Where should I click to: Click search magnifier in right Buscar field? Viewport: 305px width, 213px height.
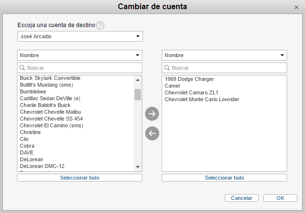coord(167,68)
